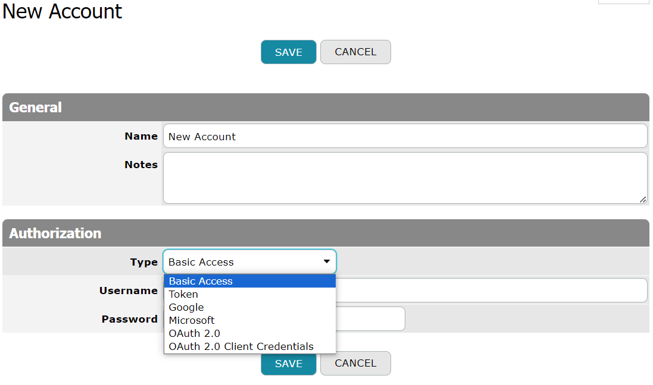Screen dimensions: 653x385
Task: Select OAuth 2.0 Client Credentials
Action: (241, 346)
